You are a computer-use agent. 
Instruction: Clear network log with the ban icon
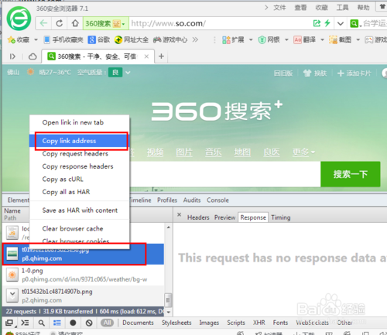[x=89, y=323]
